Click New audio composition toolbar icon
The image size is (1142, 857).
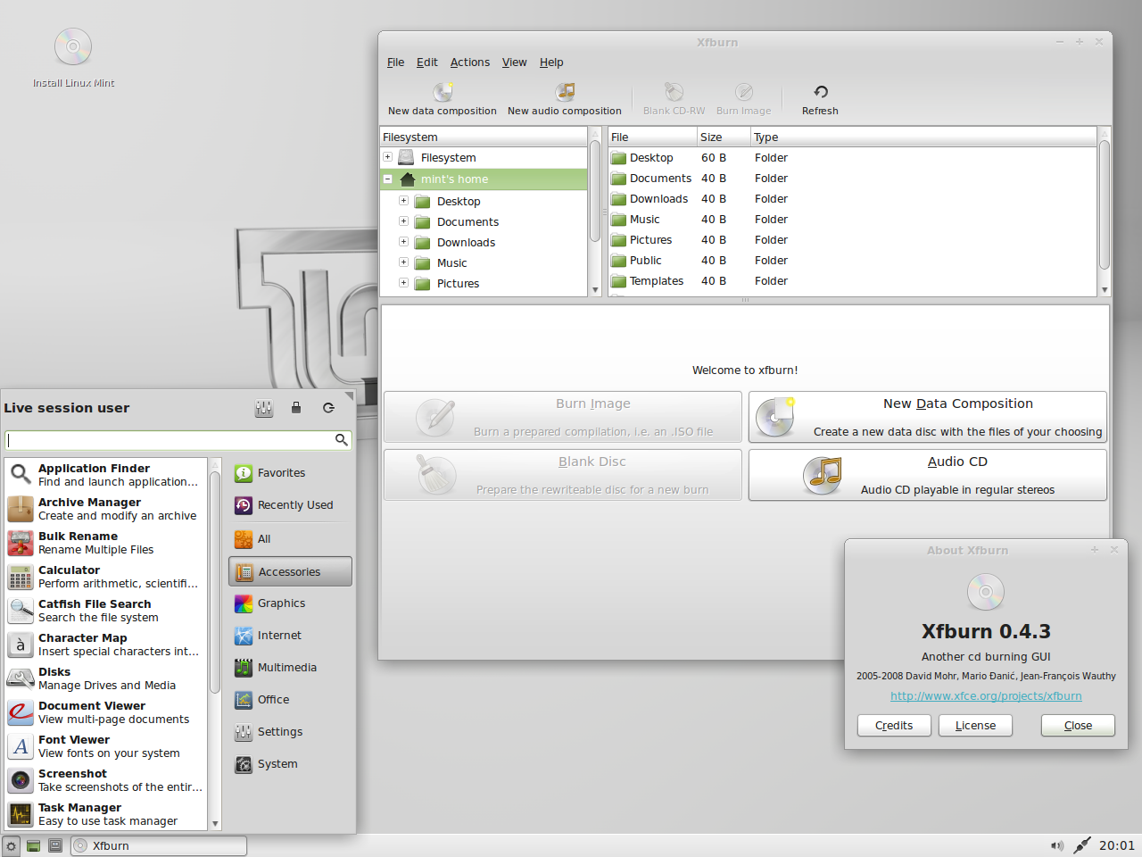(x=565, y=92)
